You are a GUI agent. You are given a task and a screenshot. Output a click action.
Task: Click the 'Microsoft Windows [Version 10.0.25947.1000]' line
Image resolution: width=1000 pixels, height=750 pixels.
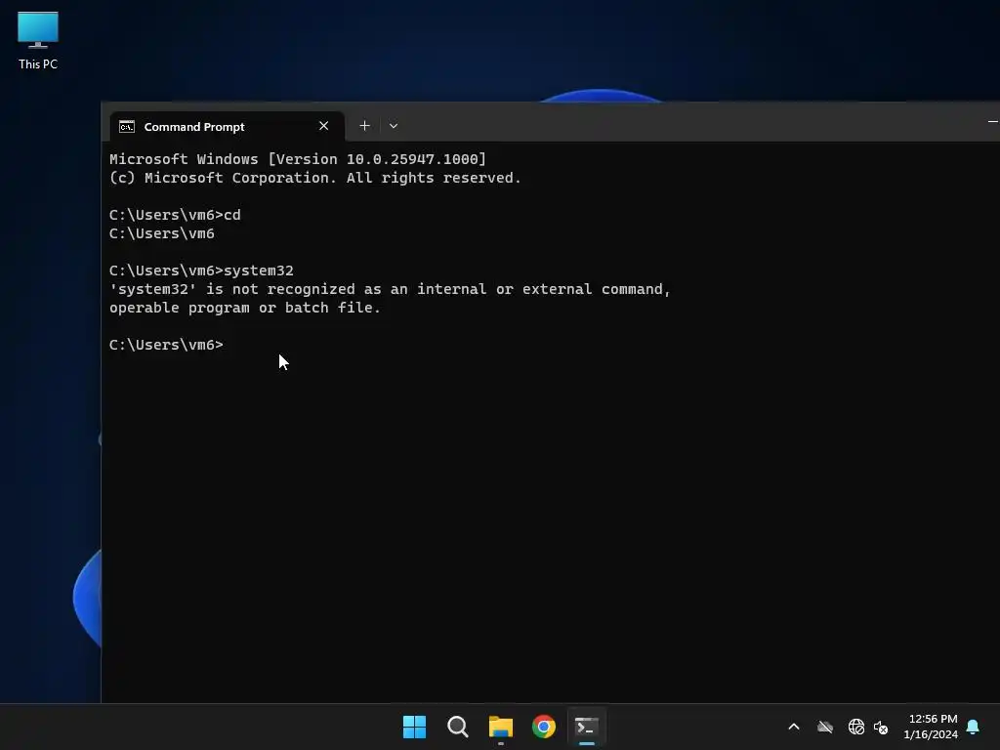(298, 159)
